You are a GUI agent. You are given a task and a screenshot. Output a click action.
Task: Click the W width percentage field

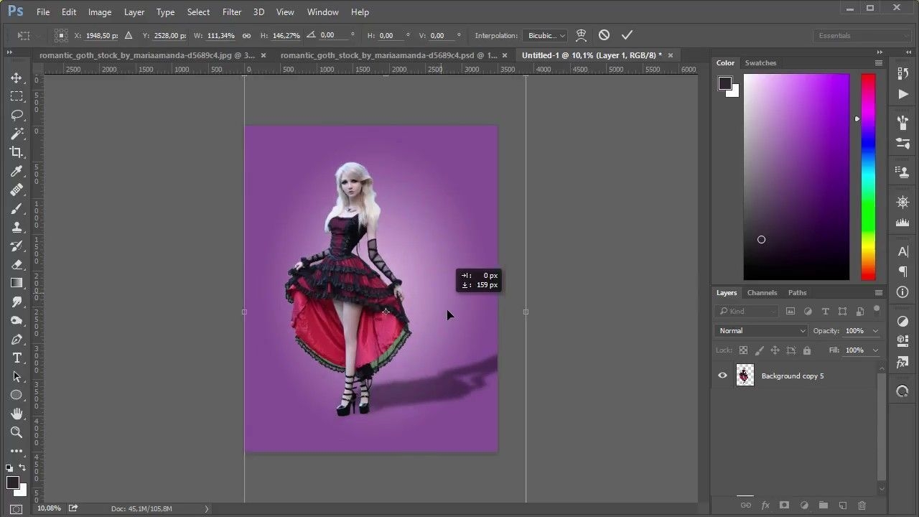(x=221, y=35)
